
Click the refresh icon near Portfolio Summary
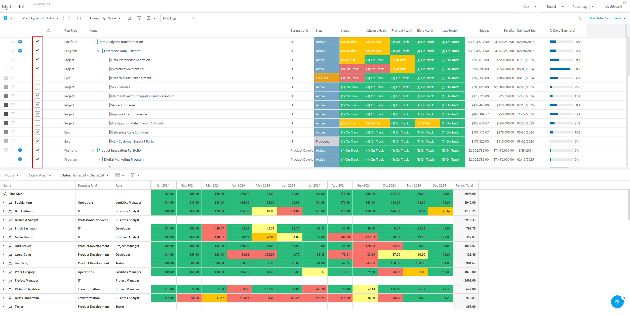click(581, 18)
